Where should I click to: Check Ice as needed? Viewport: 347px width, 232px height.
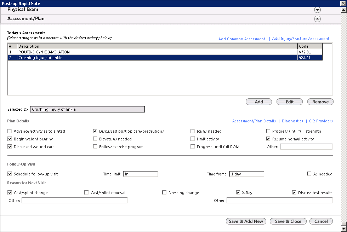pos(193,131)
